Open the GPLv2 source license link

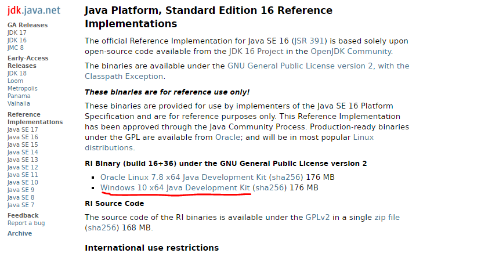pyautogui.click(x=317, y=218)
